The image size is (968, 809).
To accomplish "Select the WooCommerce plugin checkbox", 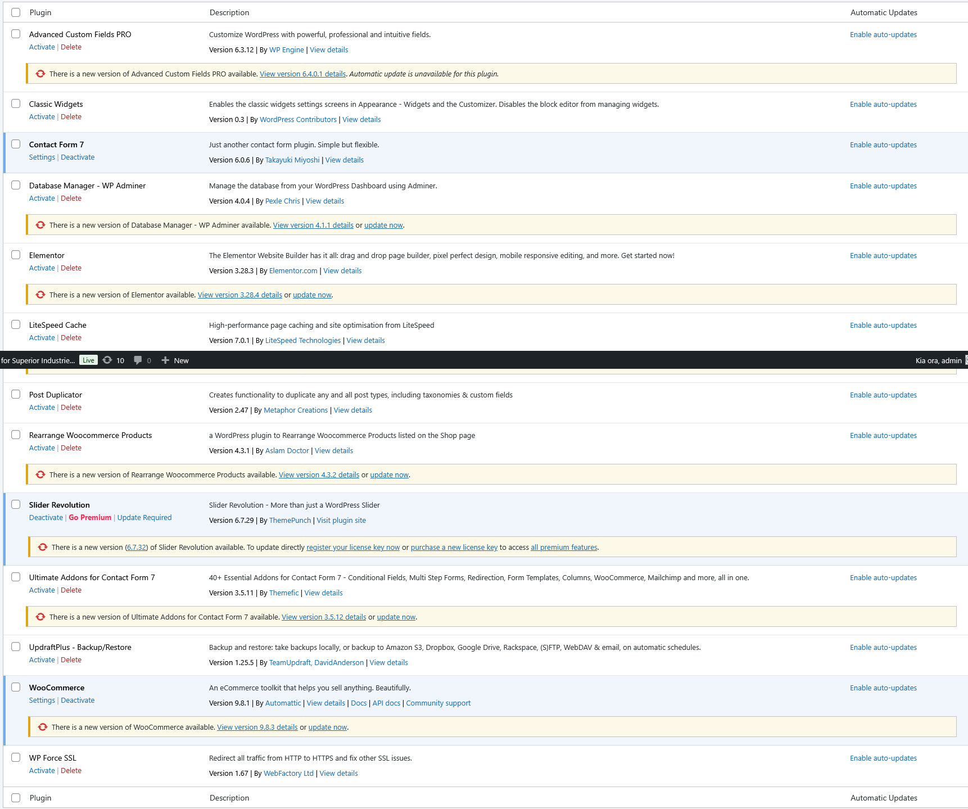I will coord(16,687).
